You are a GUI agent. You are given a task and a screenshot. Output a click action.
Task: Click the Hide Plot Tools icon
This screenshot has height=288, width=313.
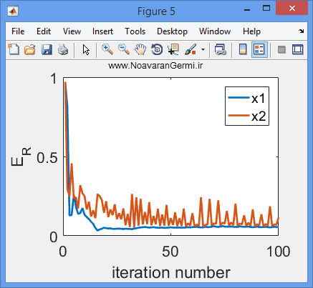(x=281, y=50)
